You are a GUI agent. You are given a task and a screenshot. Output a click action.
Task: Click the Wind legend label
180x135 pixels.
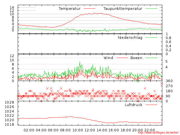[108, 58]
